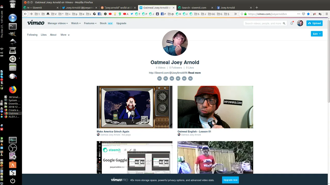Open the Trash icon in dock
330x185 pixels.
(x=13, y=4)
